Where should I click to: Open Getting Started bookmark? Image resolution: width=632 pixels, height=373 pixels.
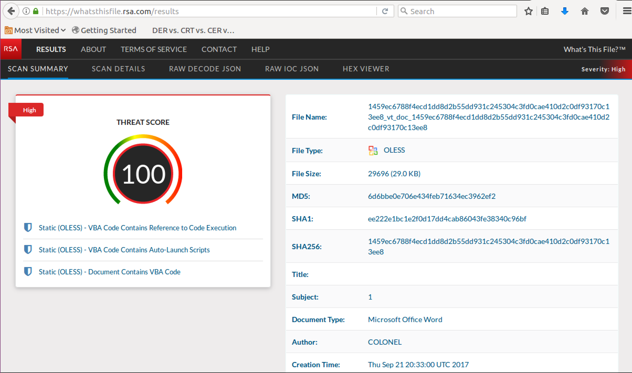pyautogui.click(x=104, y=30)
